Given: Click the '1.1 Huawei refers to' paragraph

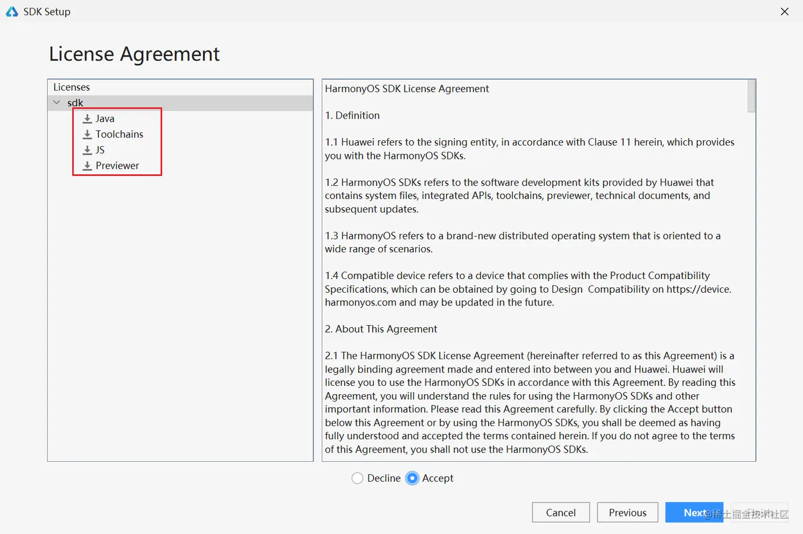Looking at the screenshot, I should pyautogui.click(x=529, y=149).
